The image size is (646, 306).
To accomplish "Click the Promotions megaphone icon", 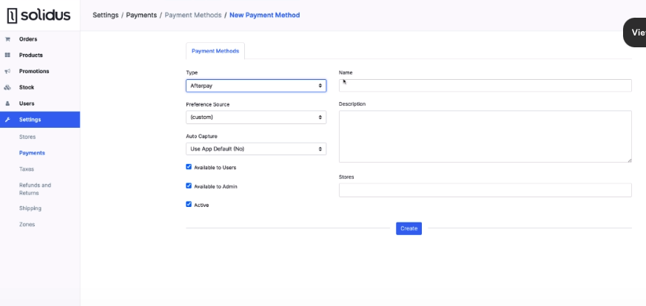I will click(x=7, y=72).
